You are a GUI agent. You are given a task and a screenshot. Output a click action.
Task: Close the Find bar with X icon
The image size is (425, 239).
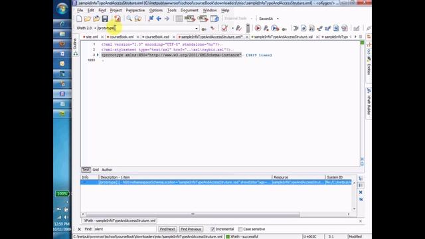click(79, 229)
